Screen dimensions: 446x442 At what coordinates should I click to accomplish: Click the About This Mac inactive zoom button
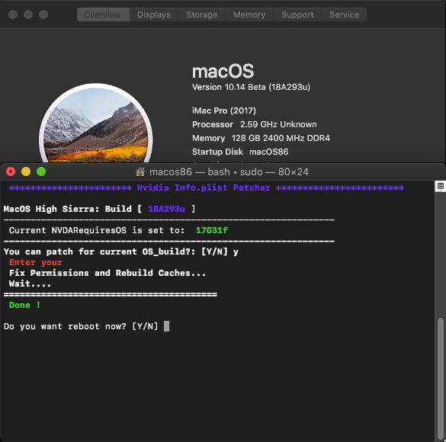click(43, 14)
